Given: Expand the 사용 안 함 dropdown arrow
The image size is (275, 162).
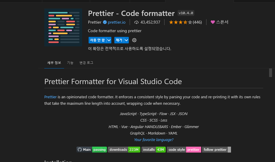Looking at the screenshot, I should 109,40.
